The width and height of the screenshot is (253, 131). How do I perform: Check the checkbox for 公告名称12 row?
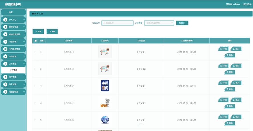tap(36, 86)
